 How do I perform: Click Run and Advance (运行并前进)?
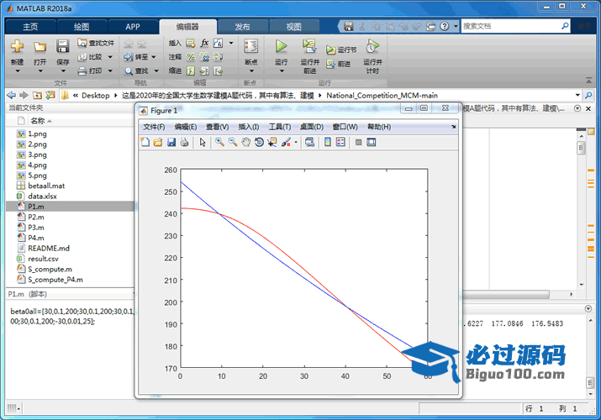(309, 55)
